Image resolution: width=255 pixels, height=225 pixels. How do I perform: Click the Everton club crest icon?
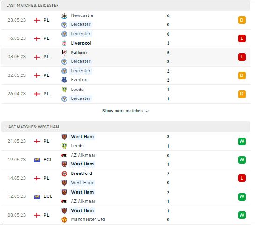(x=64, y=80)
